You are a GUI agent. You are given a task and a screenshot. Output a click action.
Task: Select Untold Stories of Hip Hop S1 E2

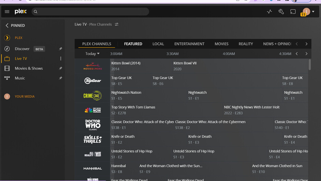141,154
